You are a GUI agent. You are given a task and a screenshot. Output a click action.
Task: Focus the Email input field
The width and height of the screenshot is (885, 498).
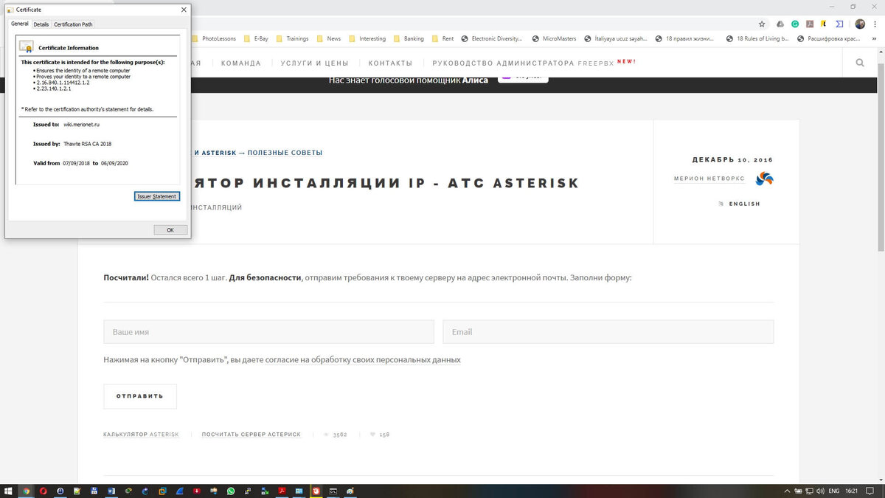coord(608,332)
